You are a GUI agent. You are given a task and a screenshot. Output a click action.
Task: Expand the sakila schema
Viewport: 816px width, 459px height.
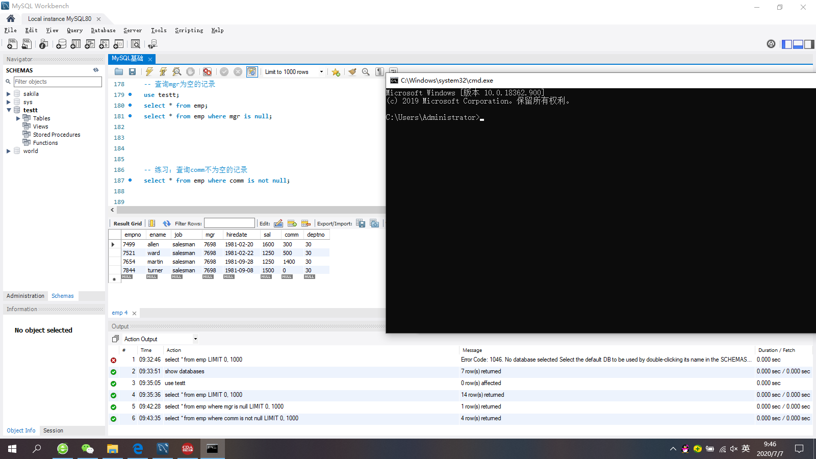(x=9, y=94)
